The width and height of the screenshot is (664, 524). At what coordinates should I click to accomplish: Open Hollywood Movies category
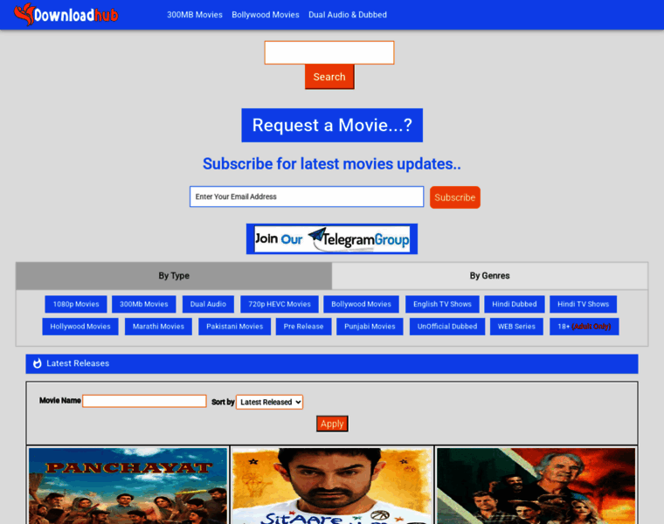click(80, 327)
